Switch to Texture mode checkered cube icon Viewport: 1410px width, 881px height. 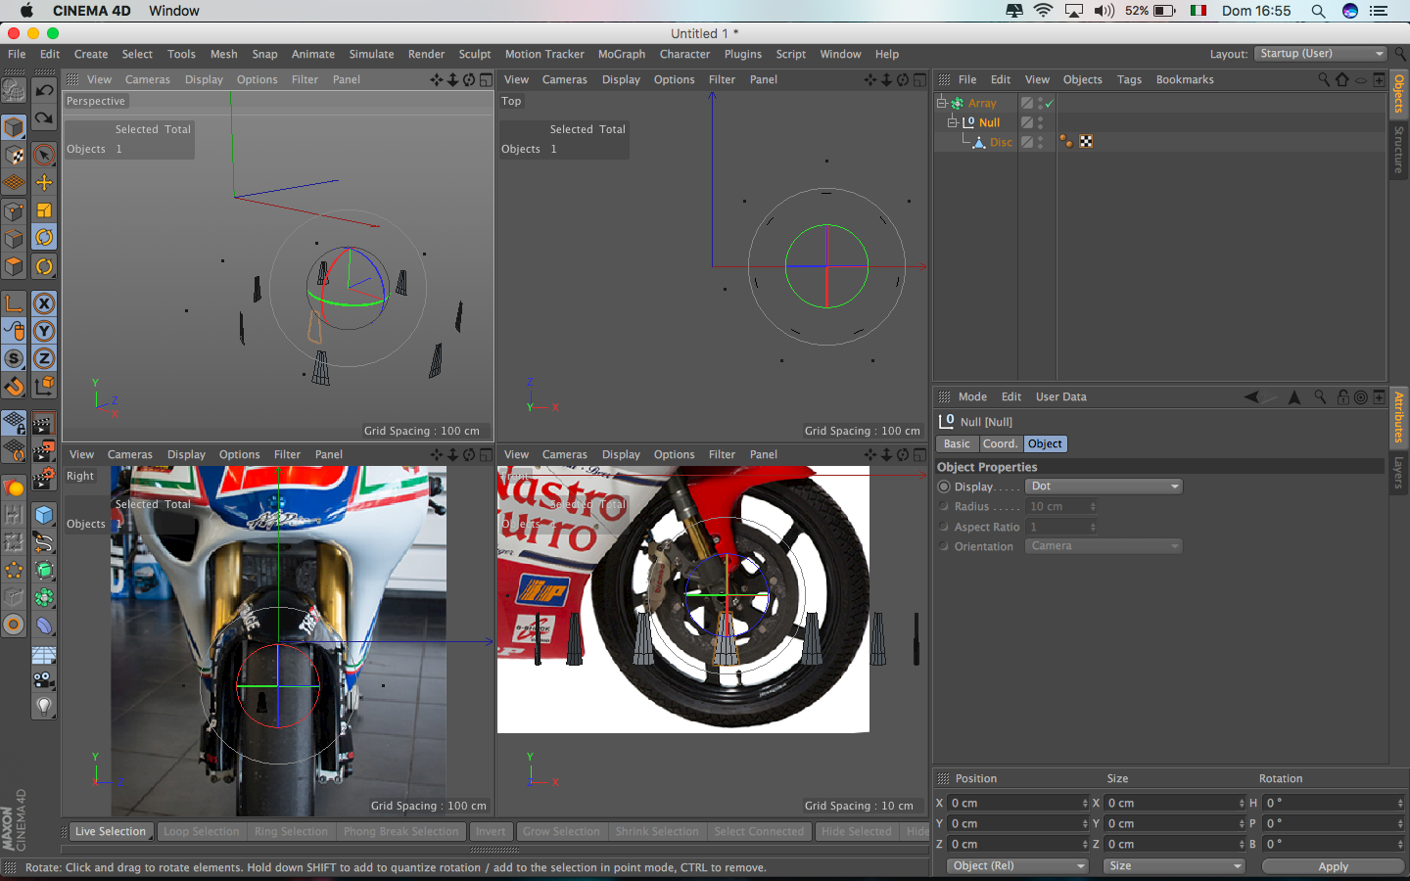(14, 155)
